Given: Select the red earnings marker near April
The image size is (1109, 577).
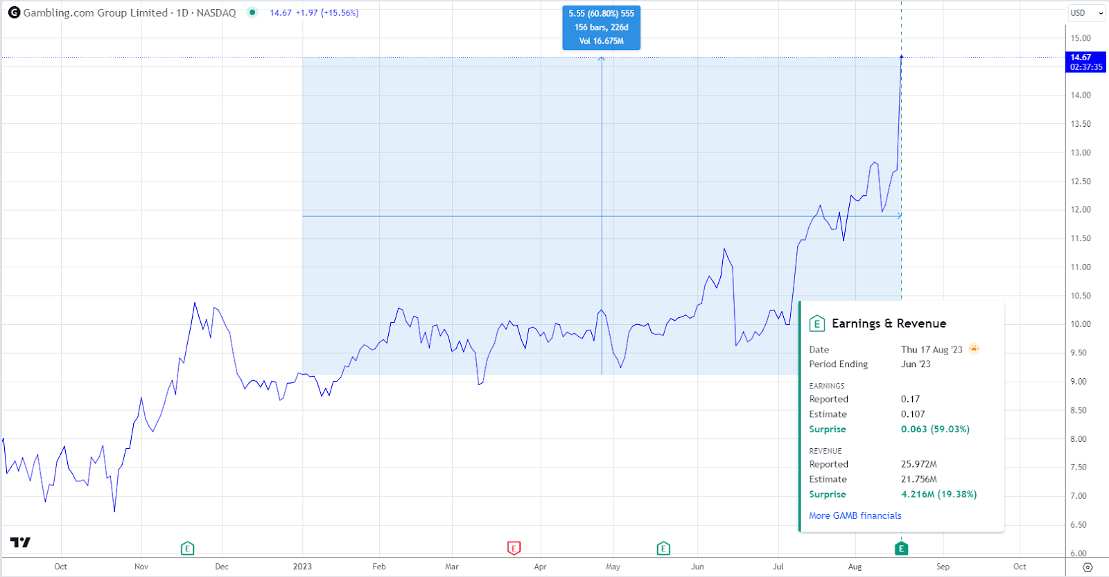Looking at the screenshot, I should [514, 549].
